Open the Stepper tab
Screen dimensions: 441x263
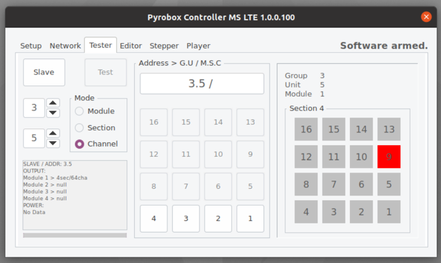[164, 46]
